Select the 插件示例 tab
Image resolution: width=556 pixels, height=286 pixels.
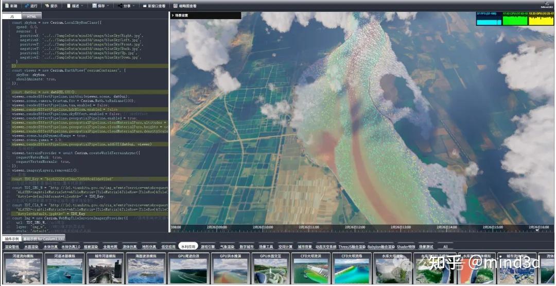click(x=11, y=239)
